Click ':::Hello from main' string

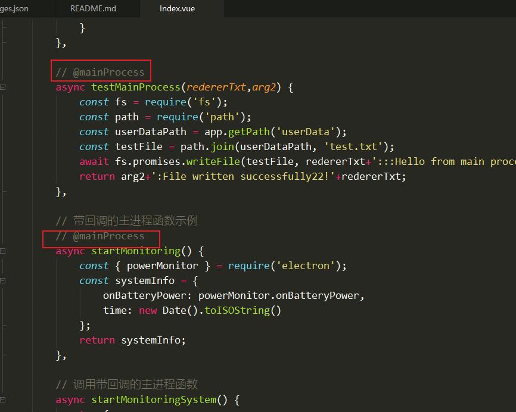(443, 161)
